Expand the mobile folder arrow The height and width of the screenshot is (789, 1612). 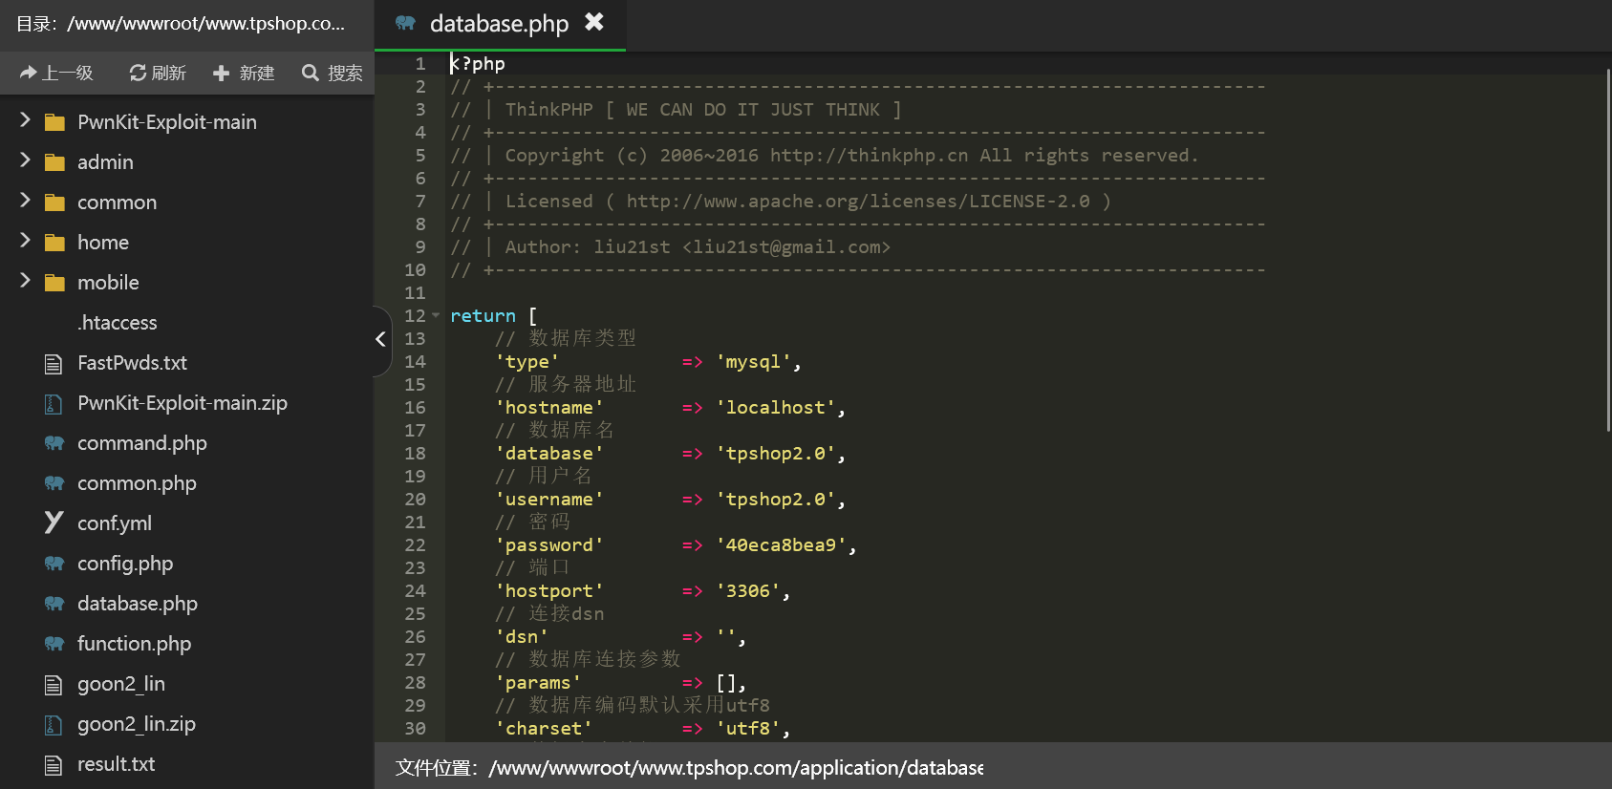point(25,281)
